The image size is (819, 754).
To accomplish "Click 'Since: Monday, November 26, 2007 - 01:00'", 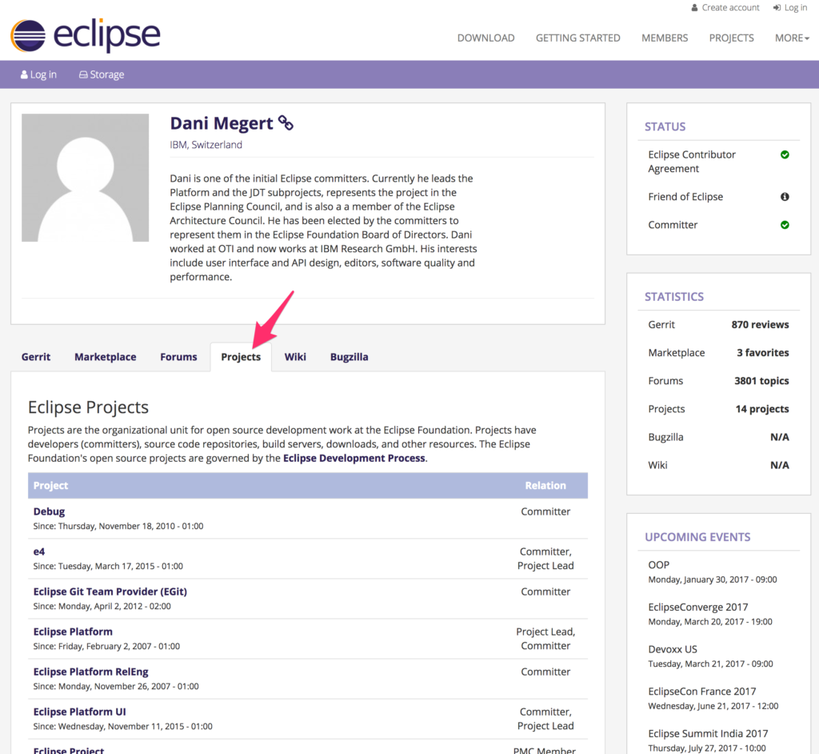I will point(116,687).
